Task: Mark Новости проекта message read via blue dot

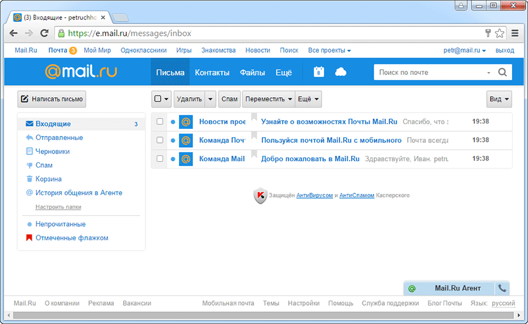Action: [172, 122]
